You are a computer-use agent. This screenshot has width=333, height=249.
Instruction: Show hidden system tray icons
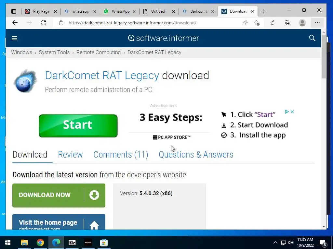tap(275, 243)
